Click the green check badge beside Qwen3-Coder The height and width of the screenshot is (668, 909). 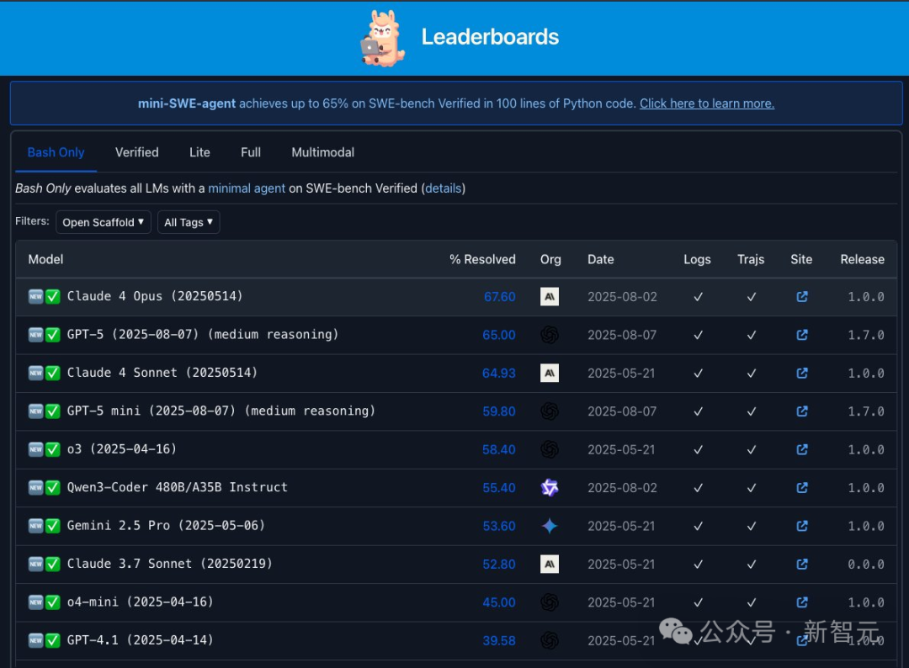(x=53, y=488)
